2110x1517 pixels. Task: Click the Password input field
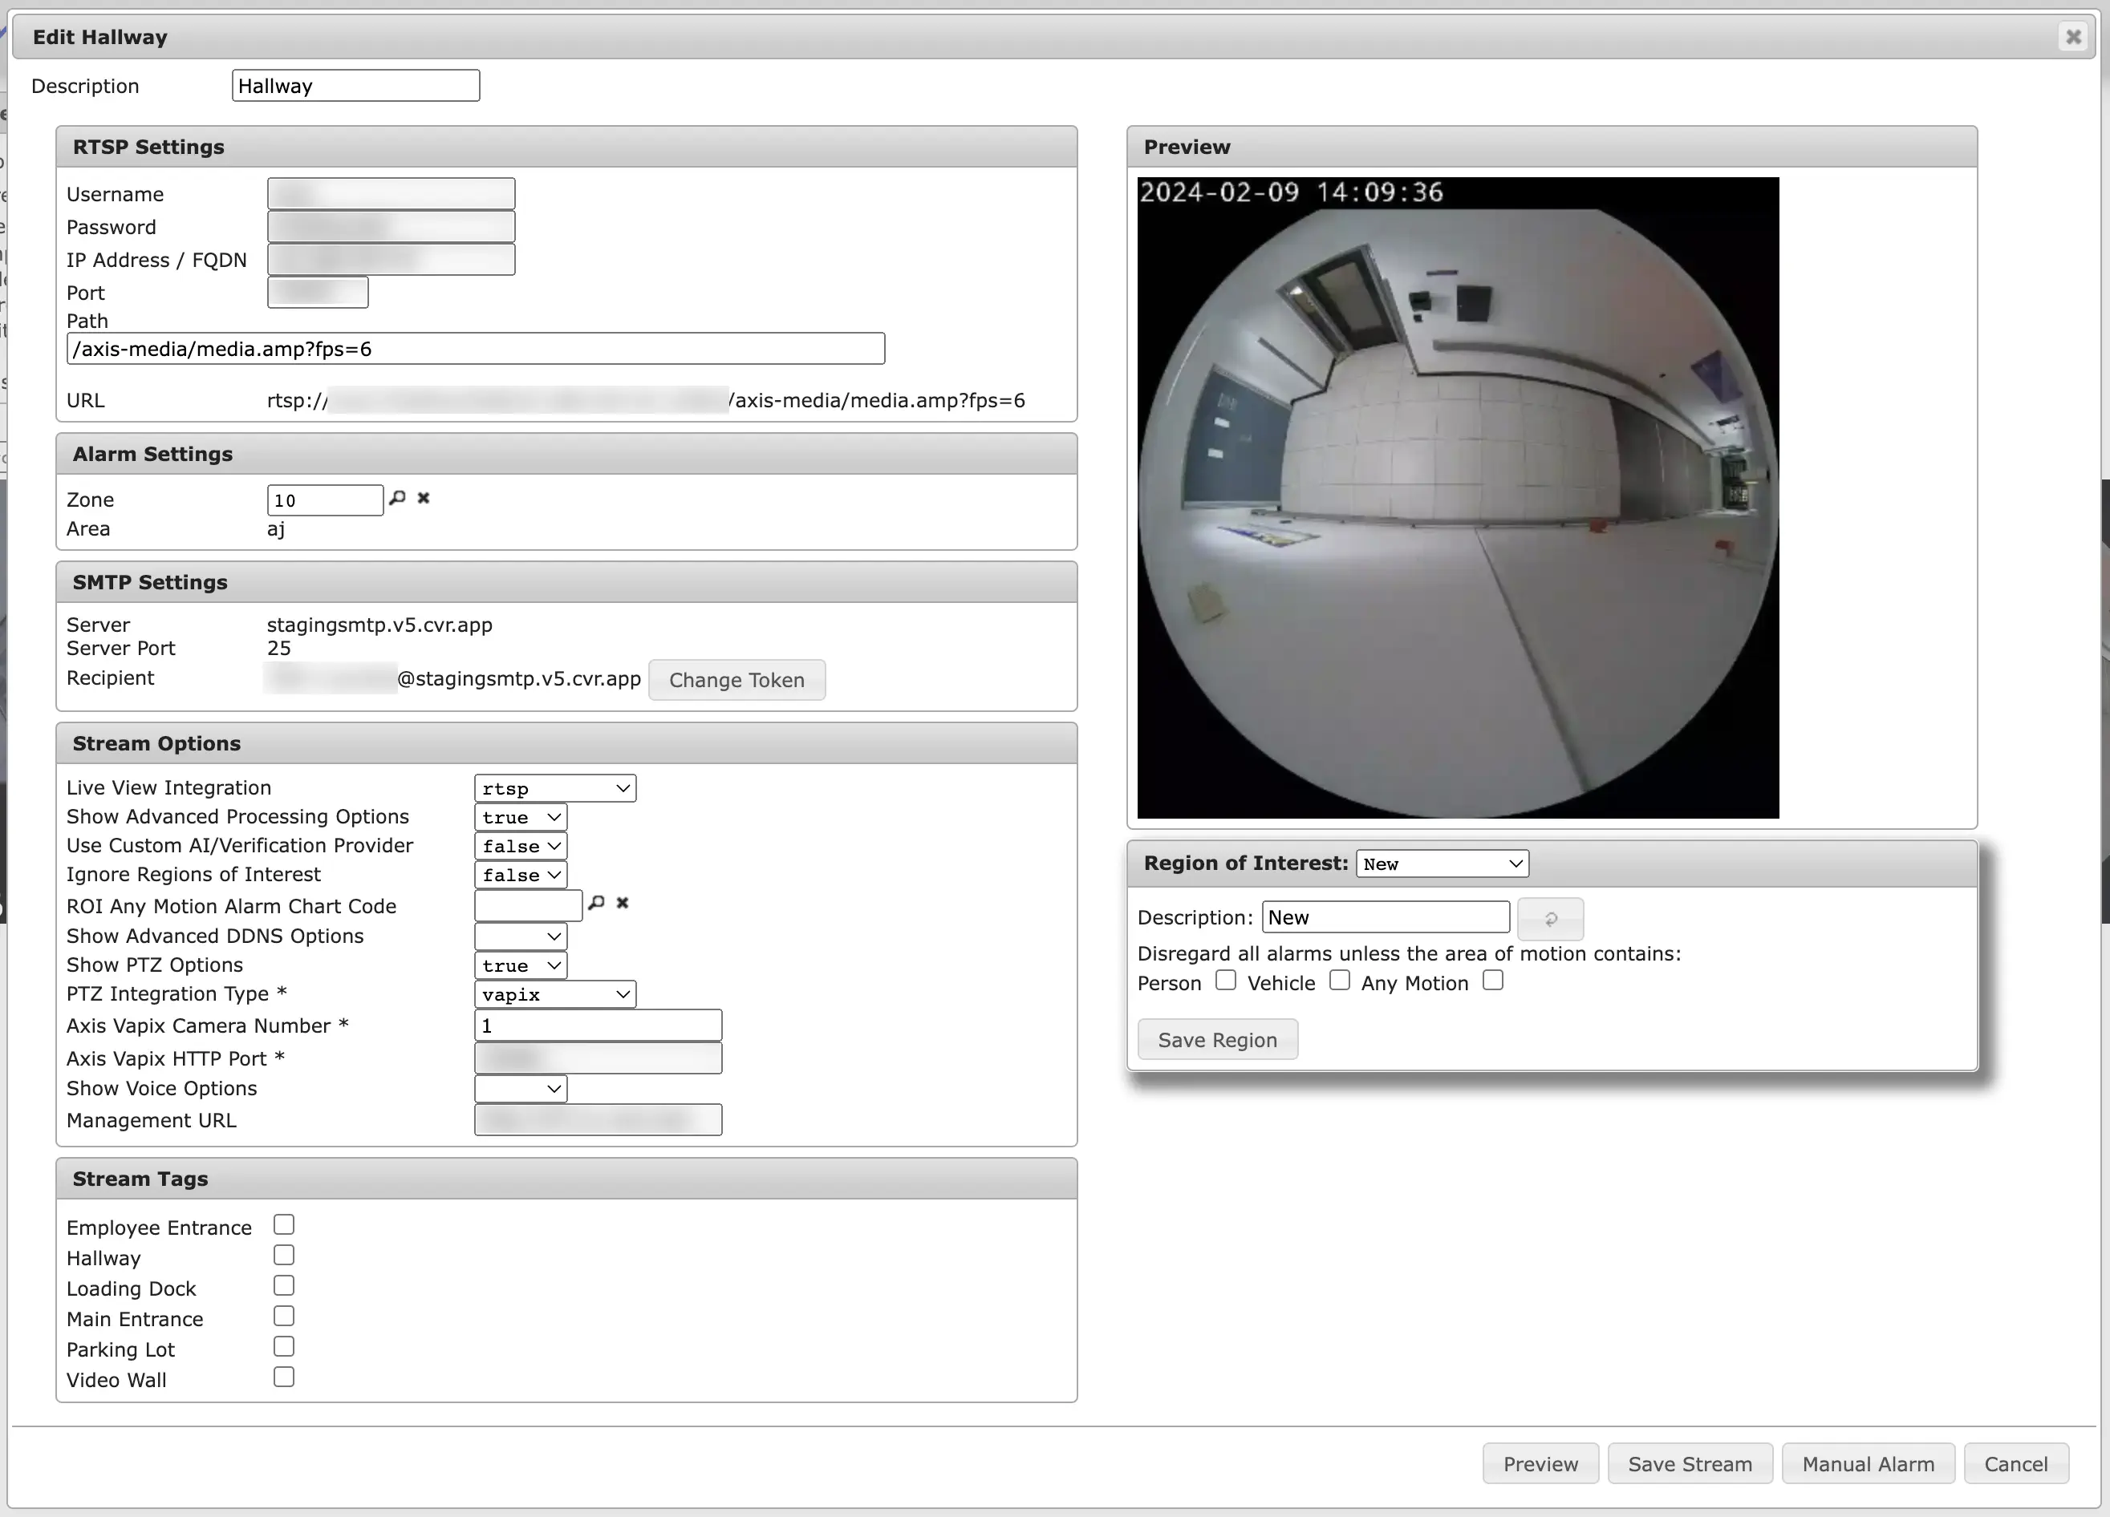(x=391, y=227)
